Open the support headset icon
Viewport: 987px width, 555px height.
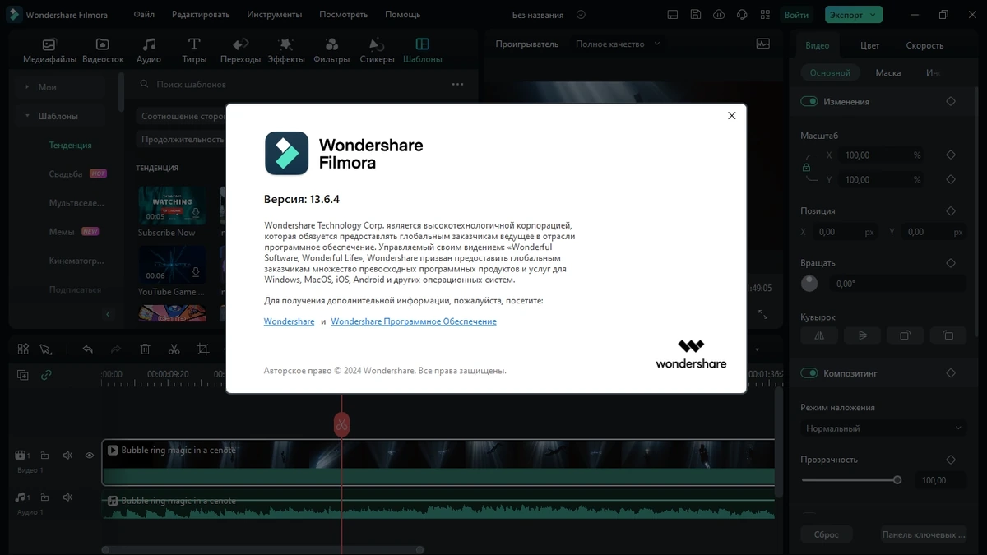pos(742,15)
